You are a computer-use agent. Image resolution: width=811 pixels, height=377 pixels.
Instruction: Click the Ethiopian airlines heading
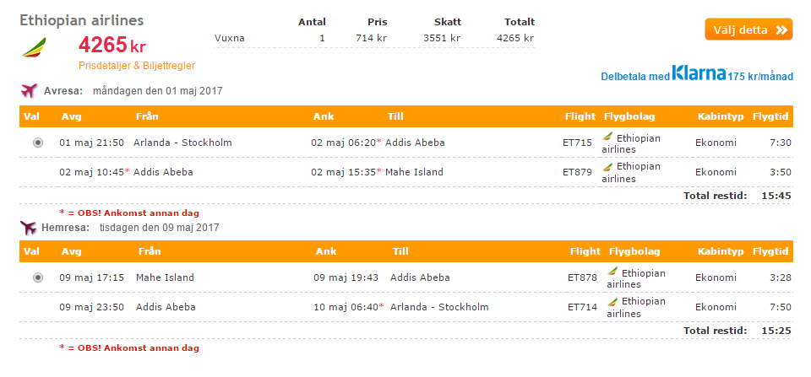coord(82,20)
